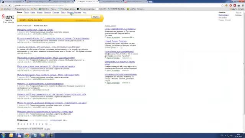Click clock in system tray

pos(238,135)
